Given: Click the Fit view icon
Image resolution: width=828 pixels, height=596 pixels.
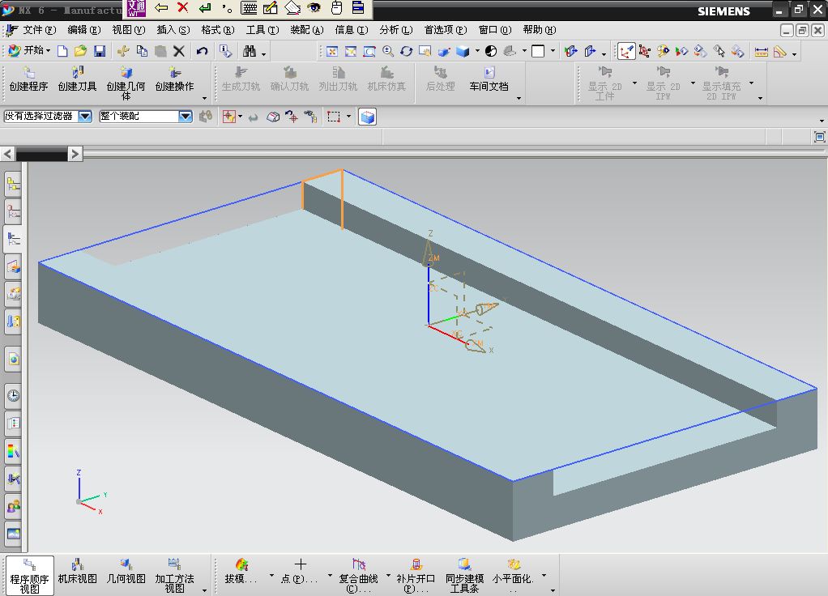Looking at the screenshot, I should [332, 51].
